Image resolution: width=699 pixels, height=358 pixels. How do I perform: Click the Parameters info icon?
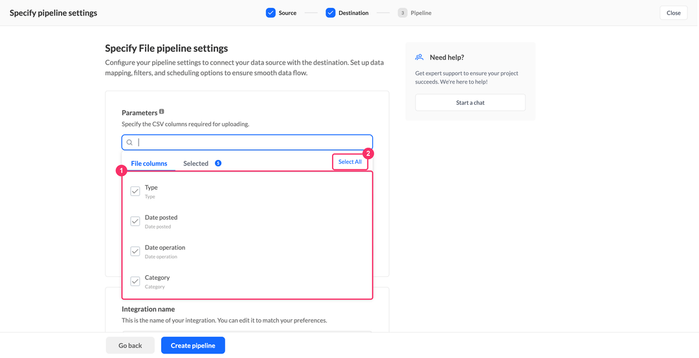(161, 111)
